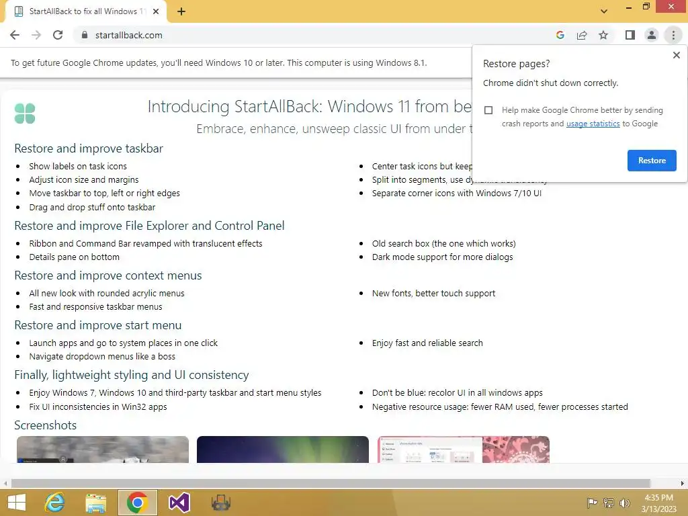The image size is (688, 516).
Task: Check the send crash reports box
Action: click(488, 110)
